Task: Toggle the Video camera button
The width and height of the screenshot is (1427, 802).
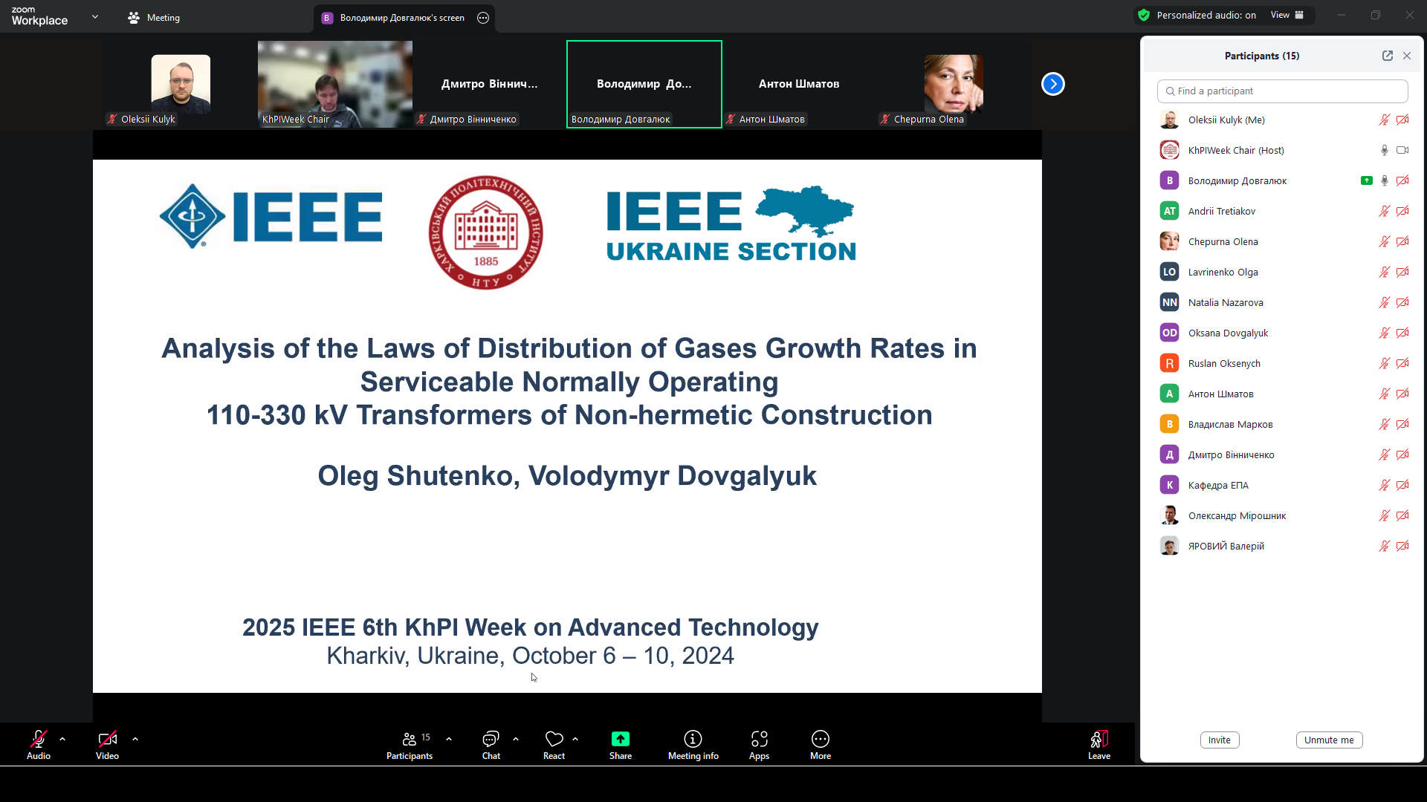Action: point(107,739)
